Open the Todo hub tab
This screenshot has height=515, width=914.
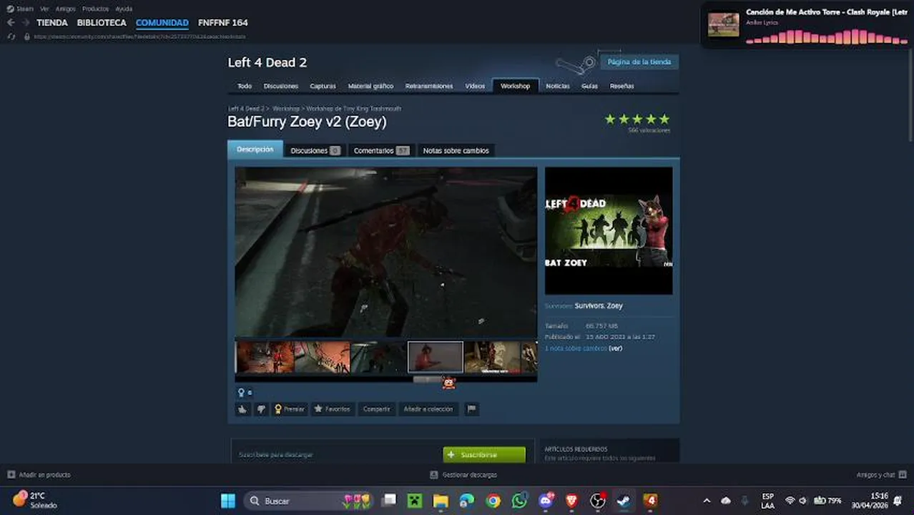245,86
